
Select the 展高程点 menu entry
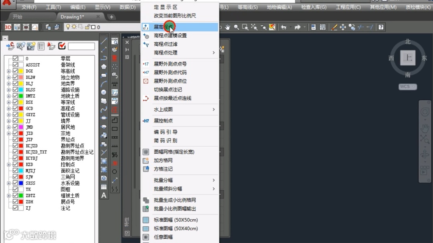(180, 27)
